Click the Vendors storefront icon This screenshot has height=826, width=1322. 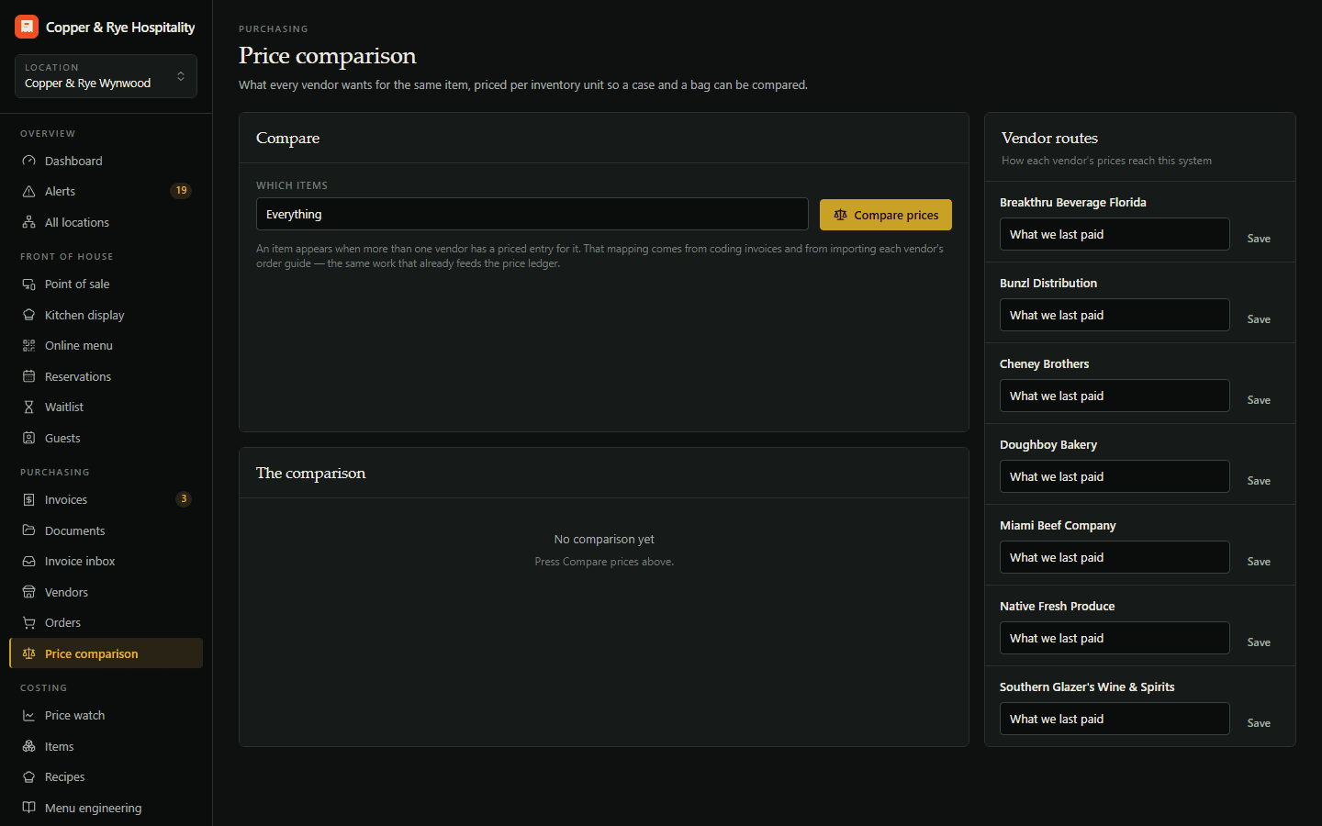28,592
